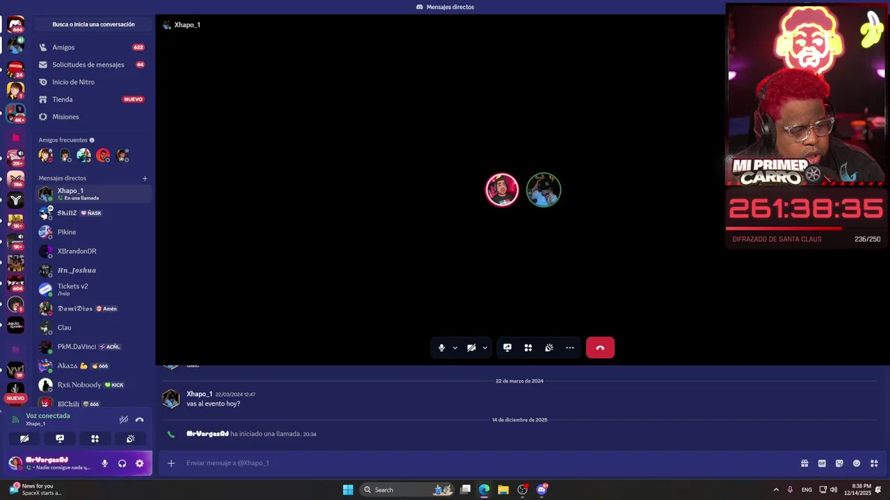The image size is (890, 500).
Task: Share screen from the voice panel
Action: (60, 439)
